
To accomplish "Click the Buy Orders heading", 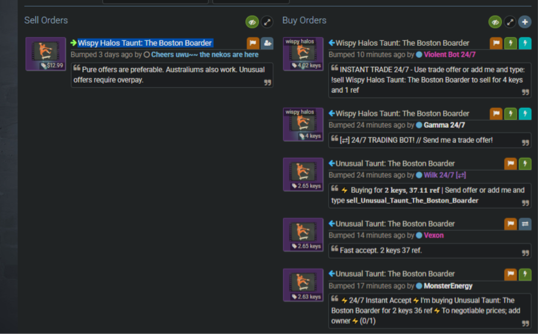I will coord(304,20).
